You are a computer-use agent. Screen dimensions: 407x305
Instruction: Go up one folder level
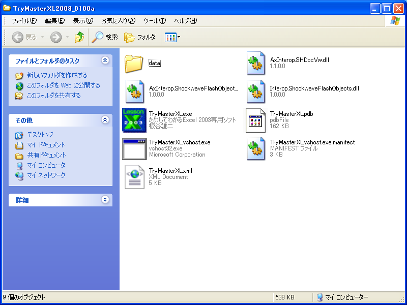coord(79,37)
